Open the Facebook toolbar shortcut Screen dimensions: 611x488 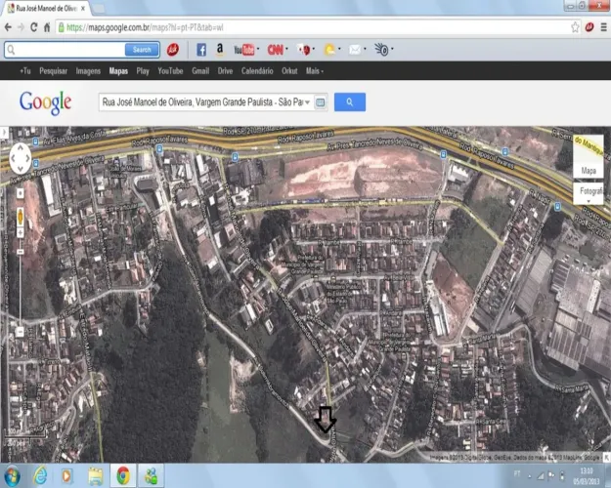(x=201, y=50)
